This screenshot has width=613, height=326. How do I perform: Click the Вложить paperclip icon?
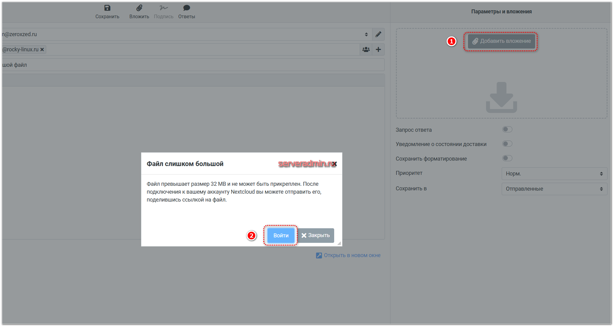tap(139, 8)
